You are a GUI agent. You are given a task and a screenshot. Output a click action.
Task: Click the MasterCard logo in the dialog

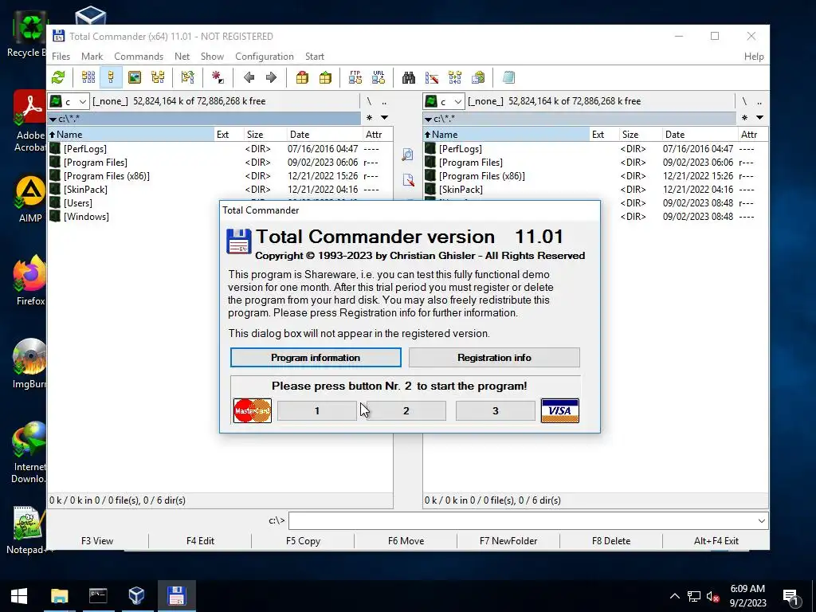[253, 410]
